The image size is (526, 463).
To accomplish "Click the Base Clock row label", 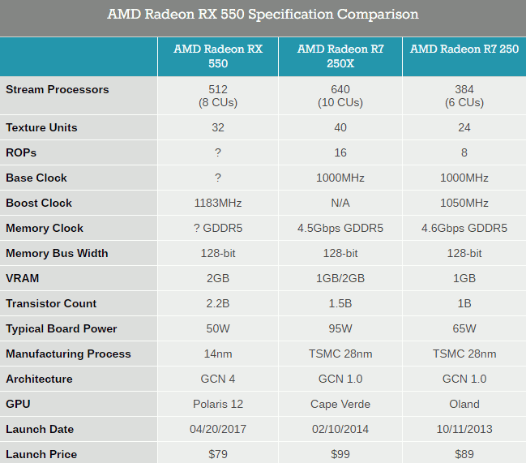I will [x=36, y=178].
